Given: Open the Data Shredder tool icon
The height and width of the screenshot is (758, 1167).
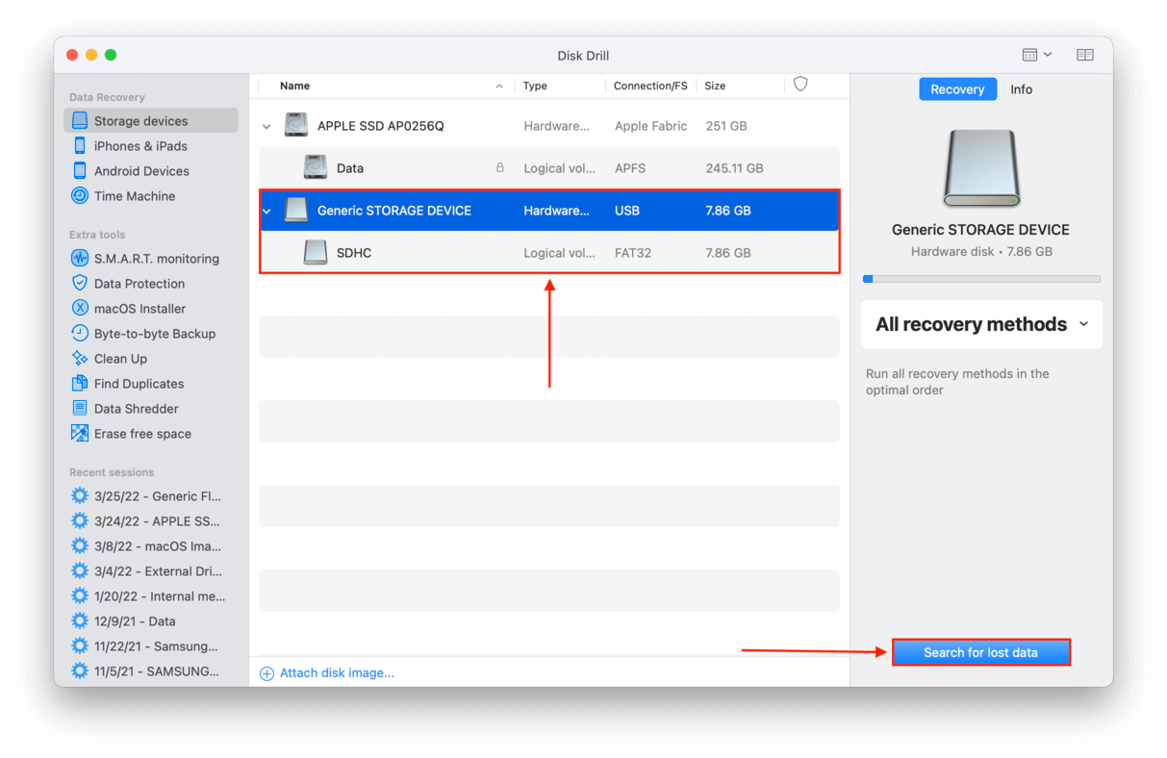Looking at the screenshot, I should 80,409.
